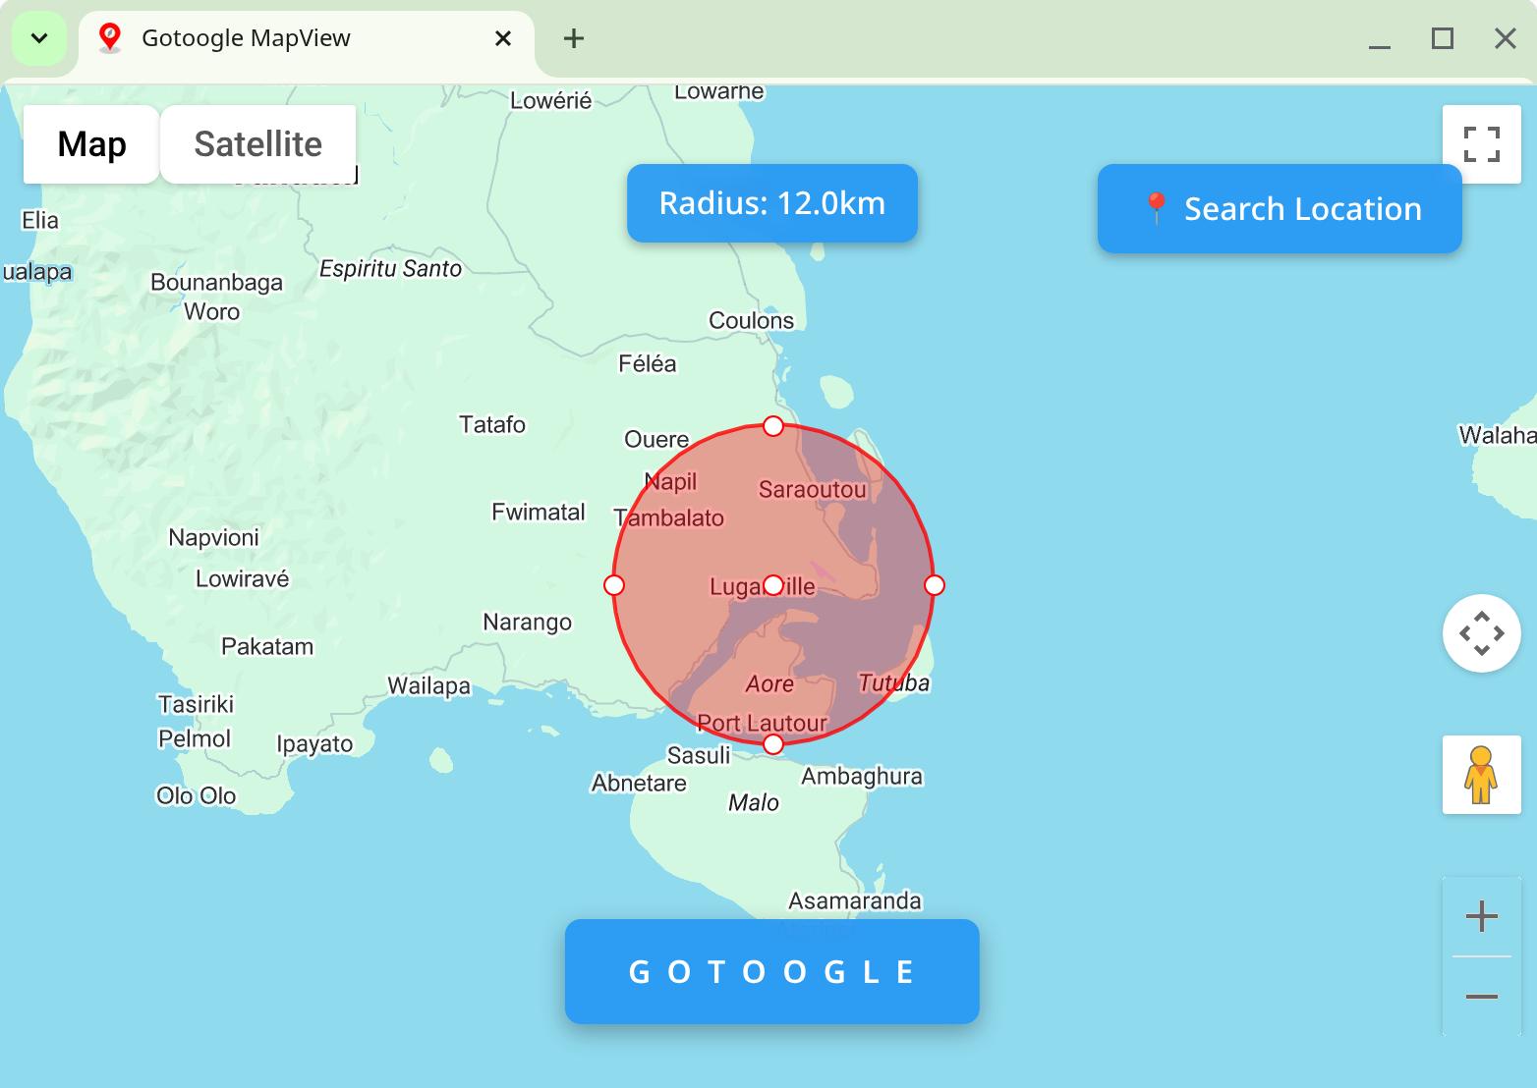Viewport: 1537px width, 1088px height.
Task: Open a new browser tab with the plus icon
Action: tap(573, 38)
